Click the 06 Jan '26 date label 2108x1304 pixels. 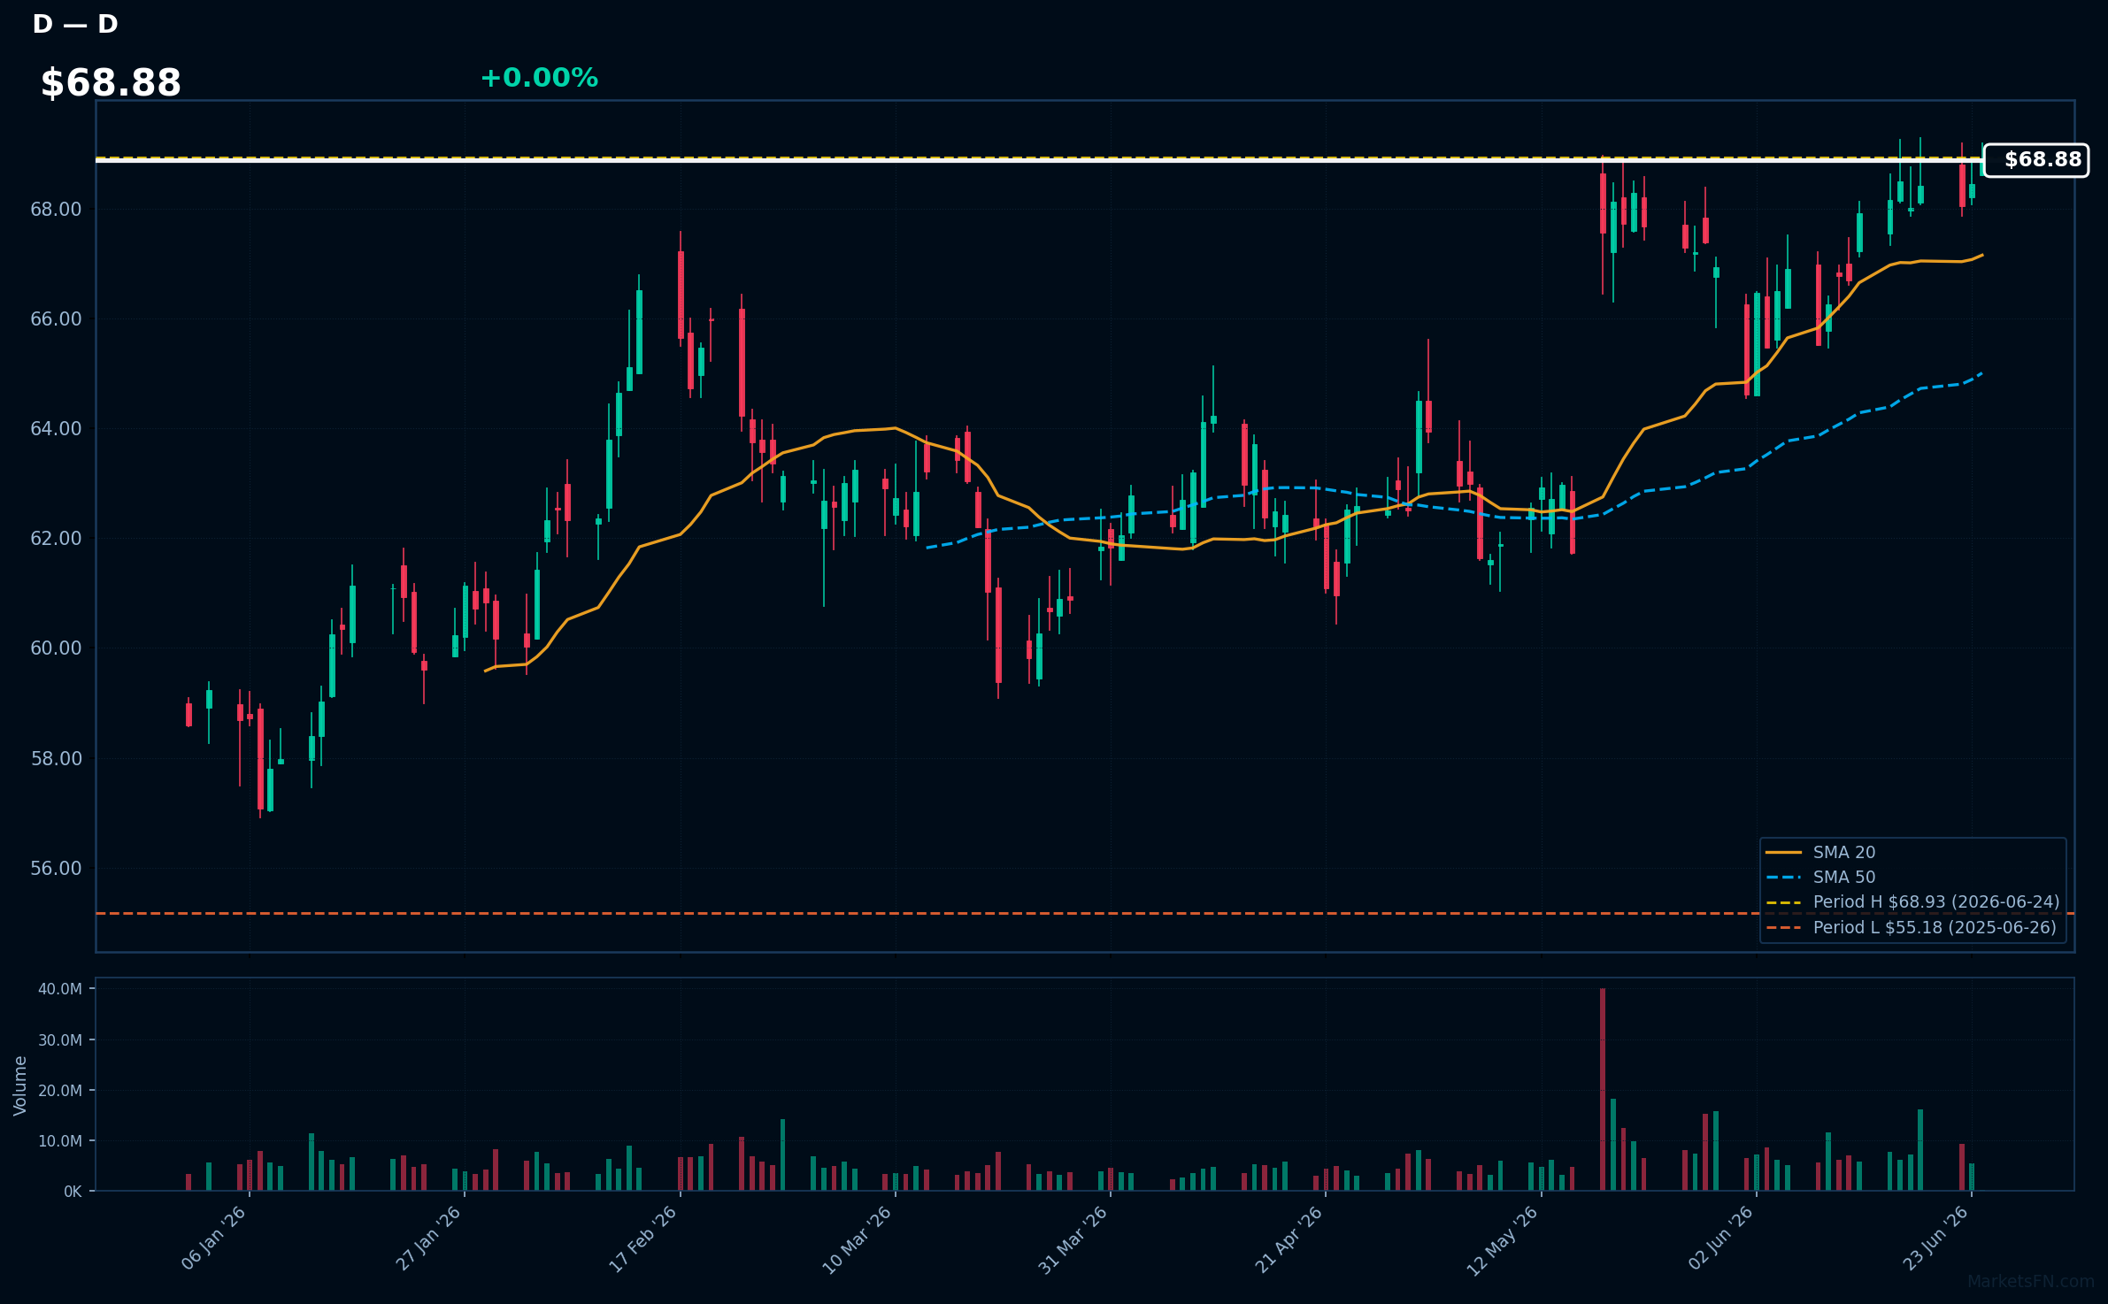(x=214, y=1239)
